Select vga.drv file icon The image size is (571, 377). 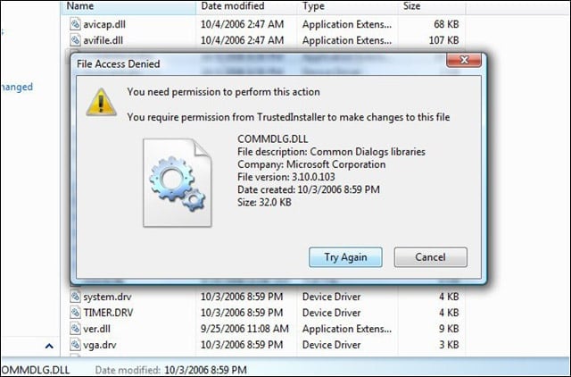click(75, 345)
